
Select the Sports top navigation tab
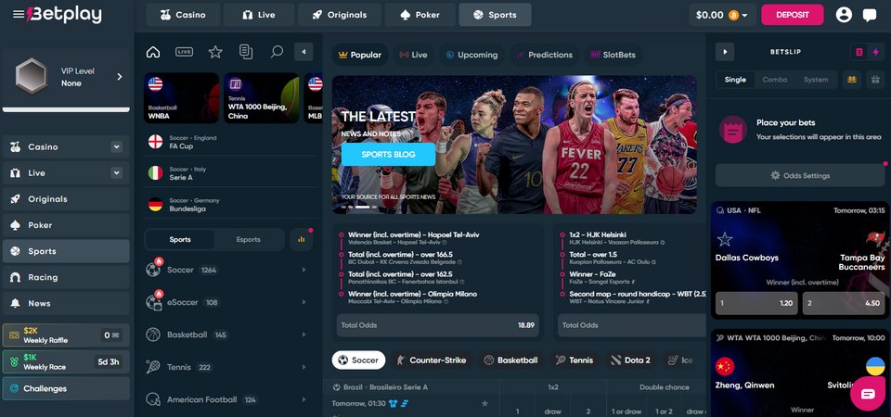(x=495, y=15)
